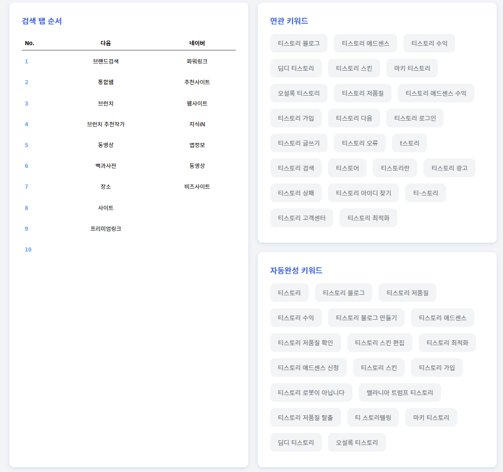Click the '오설록 티스토리' related keyword
This screenshot has height=472, width=503.
click(x=298, y=93)
